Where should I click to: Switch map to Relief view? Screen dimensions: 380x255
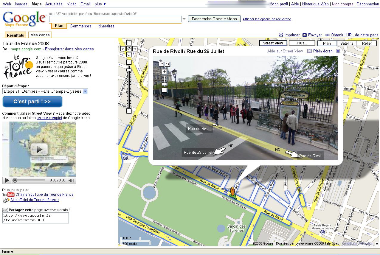pos(367,43)
